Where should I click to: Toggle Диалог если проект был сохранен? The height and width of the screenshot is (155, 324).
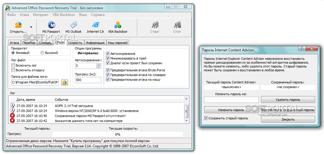[107, 63]
